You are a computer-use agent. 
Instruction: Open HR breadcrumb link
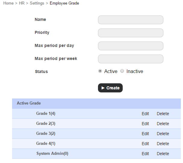click(22, 3)
